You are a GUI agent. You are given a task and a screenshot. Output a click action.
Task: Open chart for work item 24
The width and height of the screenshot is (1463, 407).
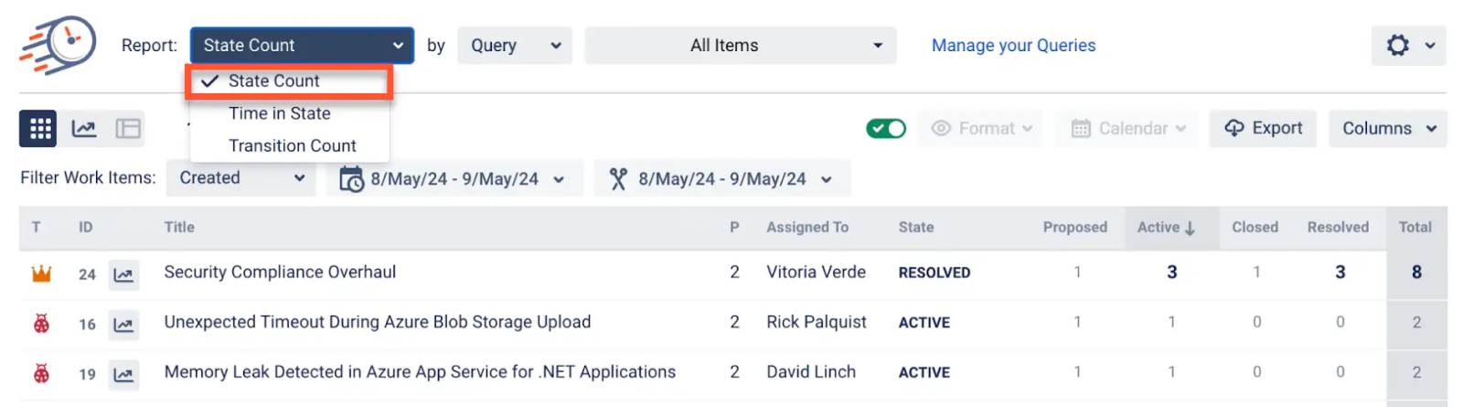[x=123, y=274]
